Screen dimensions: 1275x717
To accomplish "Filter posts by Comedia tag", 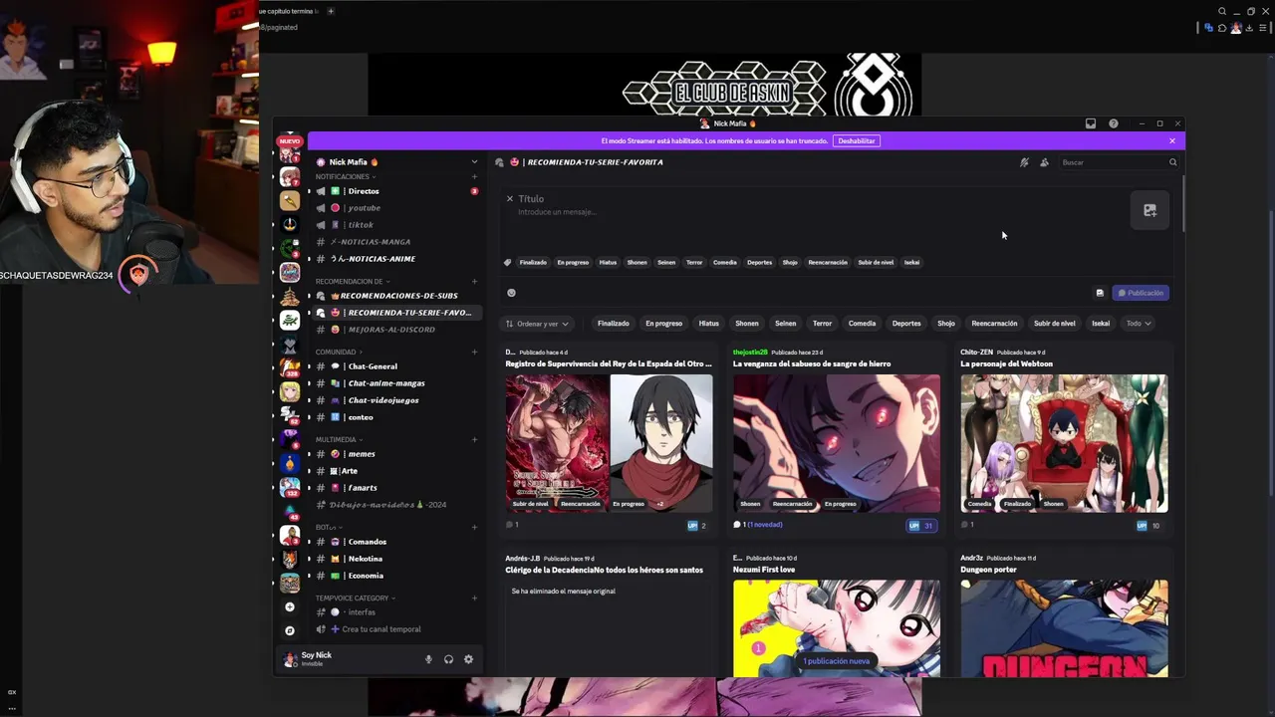I will click(862, 324).
